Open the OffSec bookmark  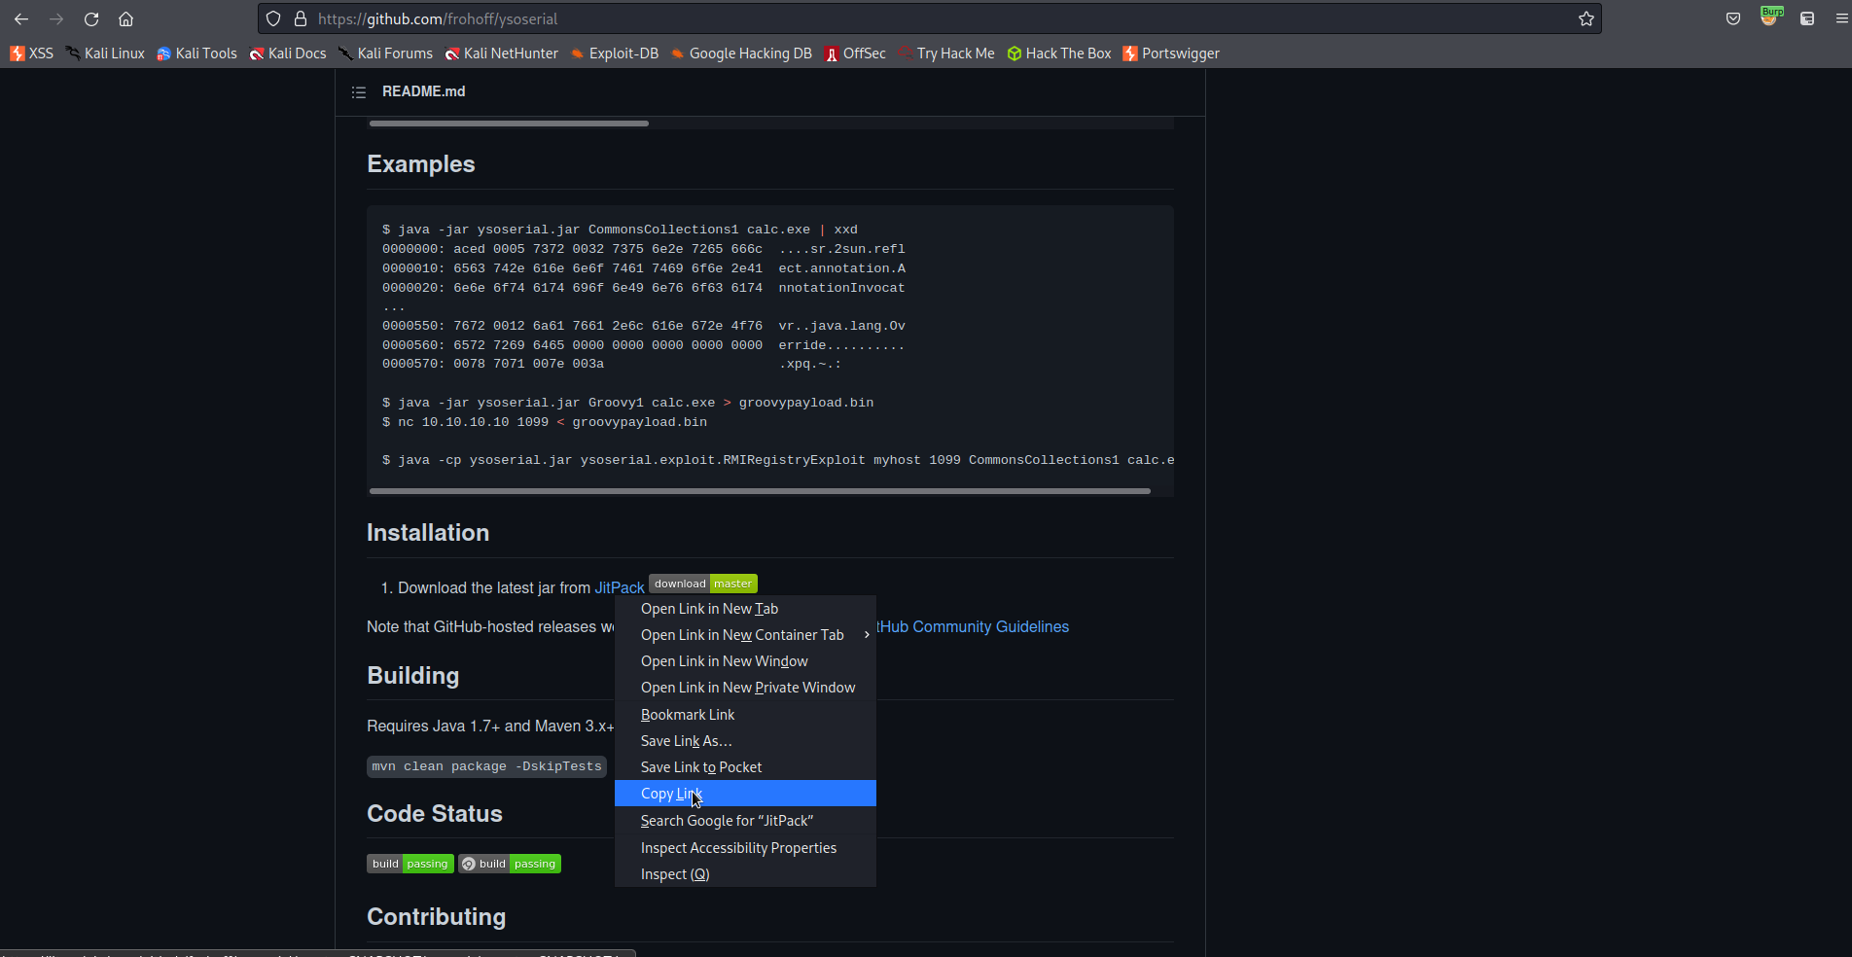[x=855, y=53]
